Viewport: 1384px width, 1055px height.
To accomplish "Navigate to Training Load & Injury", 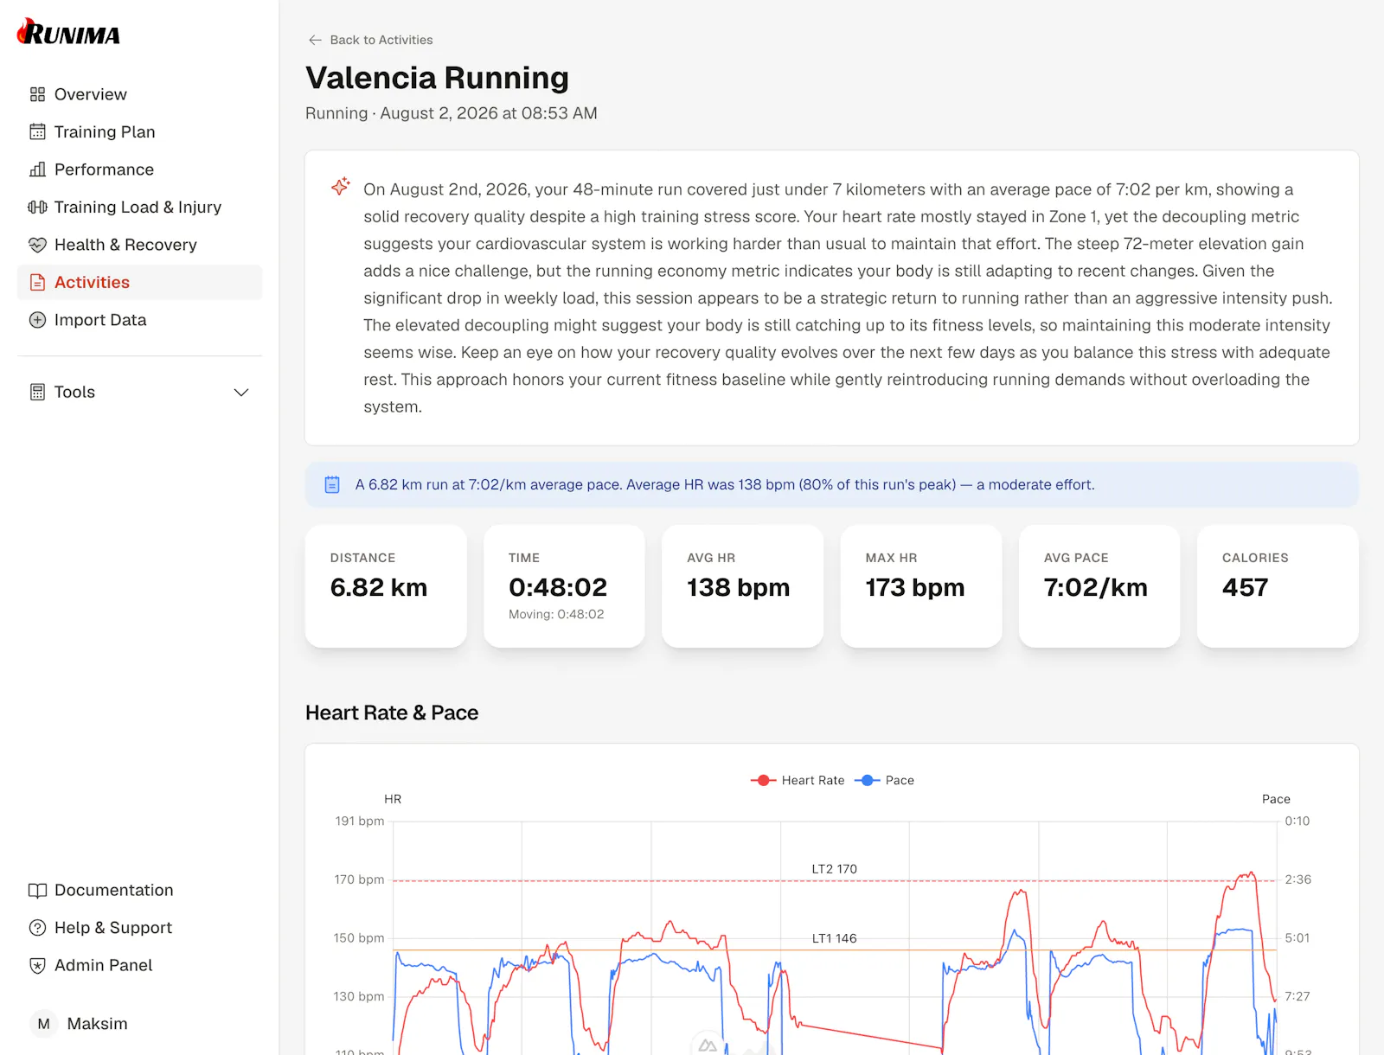I will (x=139, y=207).
